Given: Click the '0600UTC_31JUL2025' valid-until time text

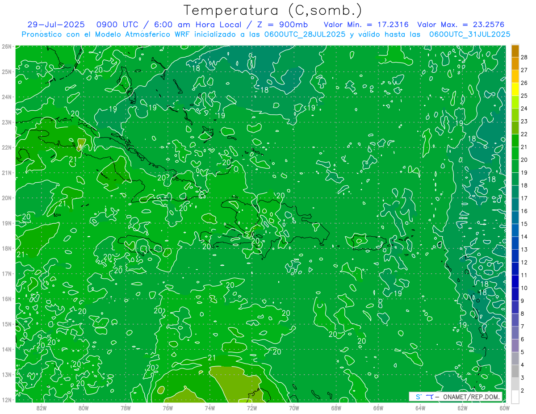Looking at the screenshot, I should pos(470,34).
